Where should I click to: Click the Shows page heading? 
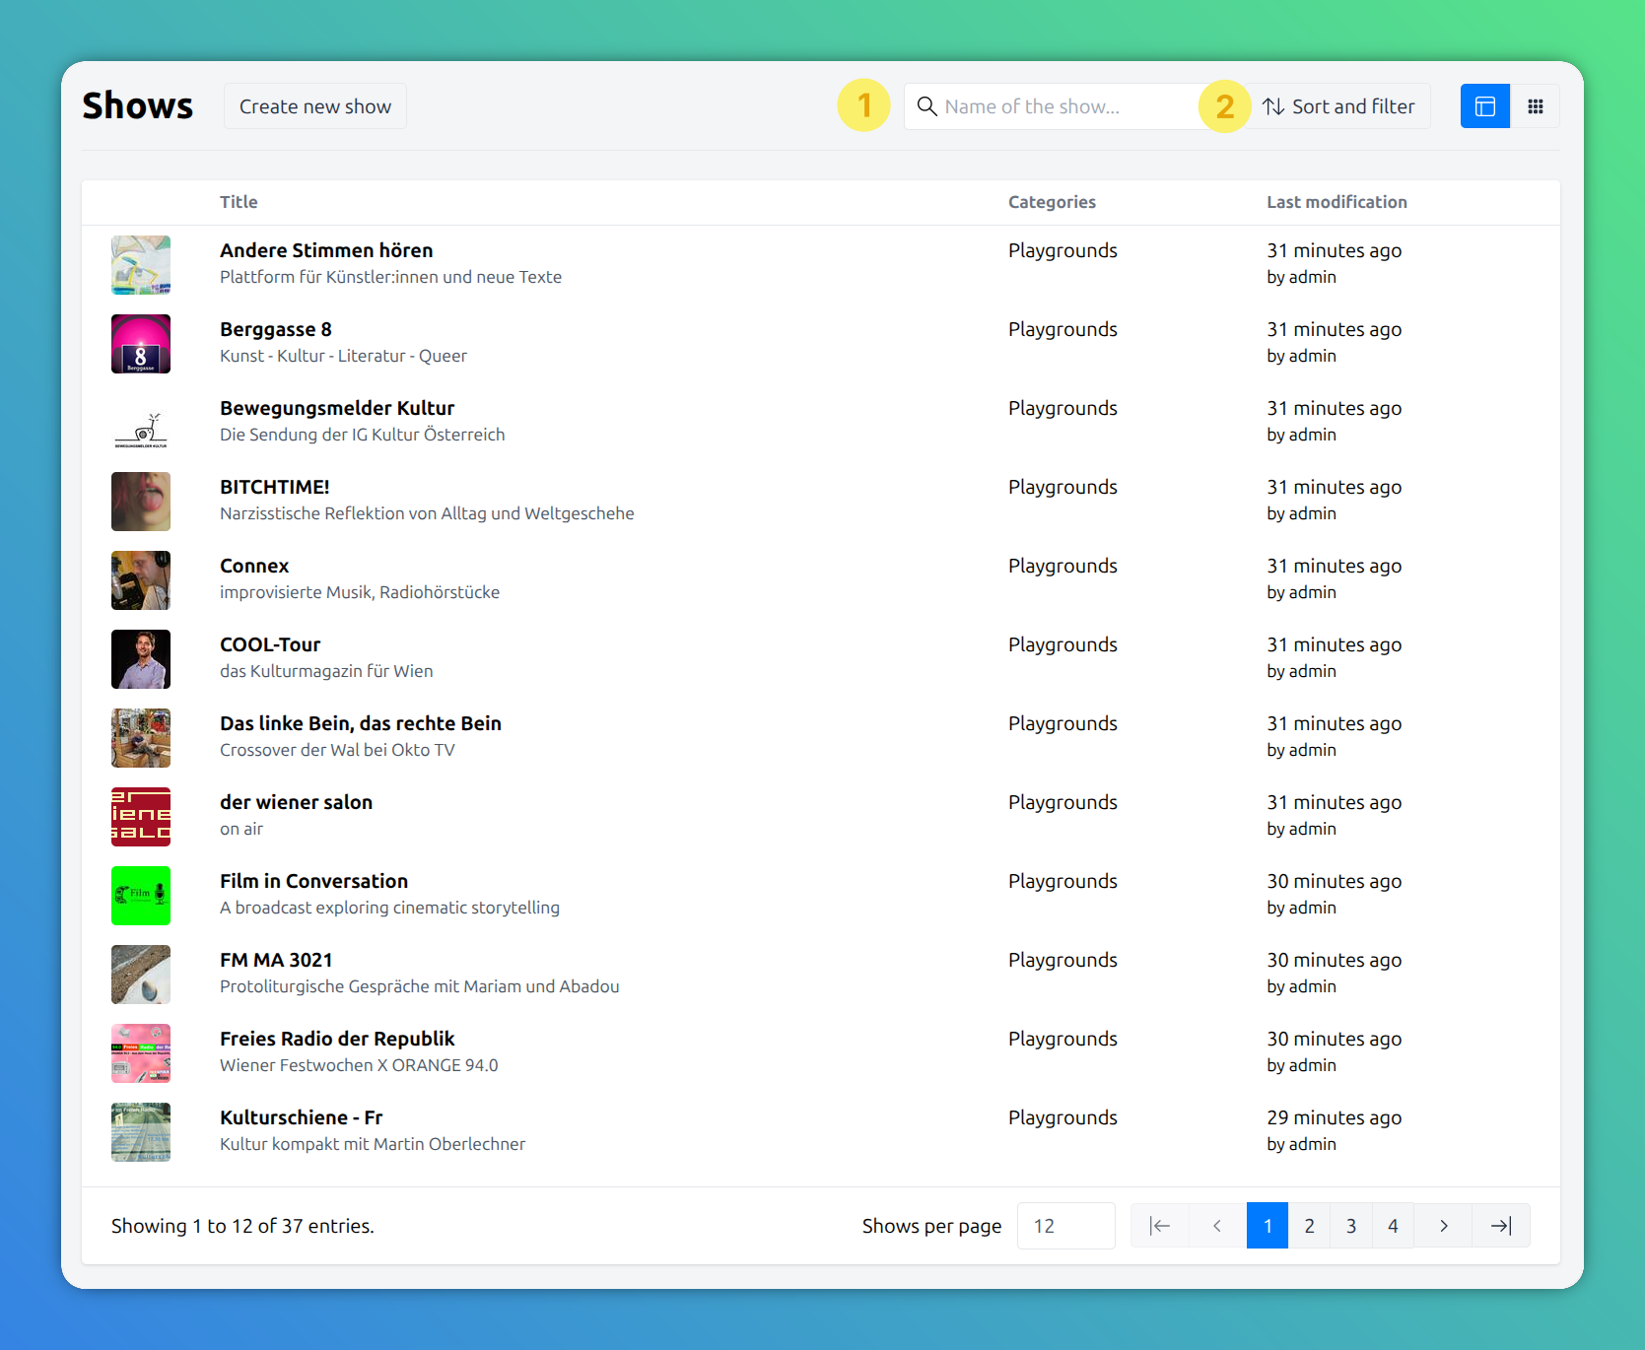pyautogui.click(x=138, y=106)
